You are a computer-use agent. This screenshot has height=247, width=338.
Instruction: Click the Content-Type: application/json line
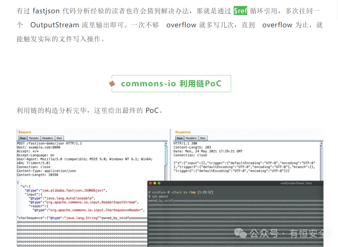pos(46,171)
